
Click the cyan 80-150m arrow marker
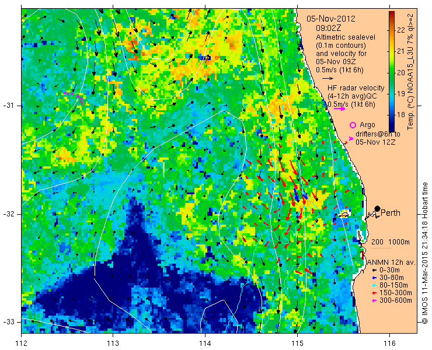point(374,286)
